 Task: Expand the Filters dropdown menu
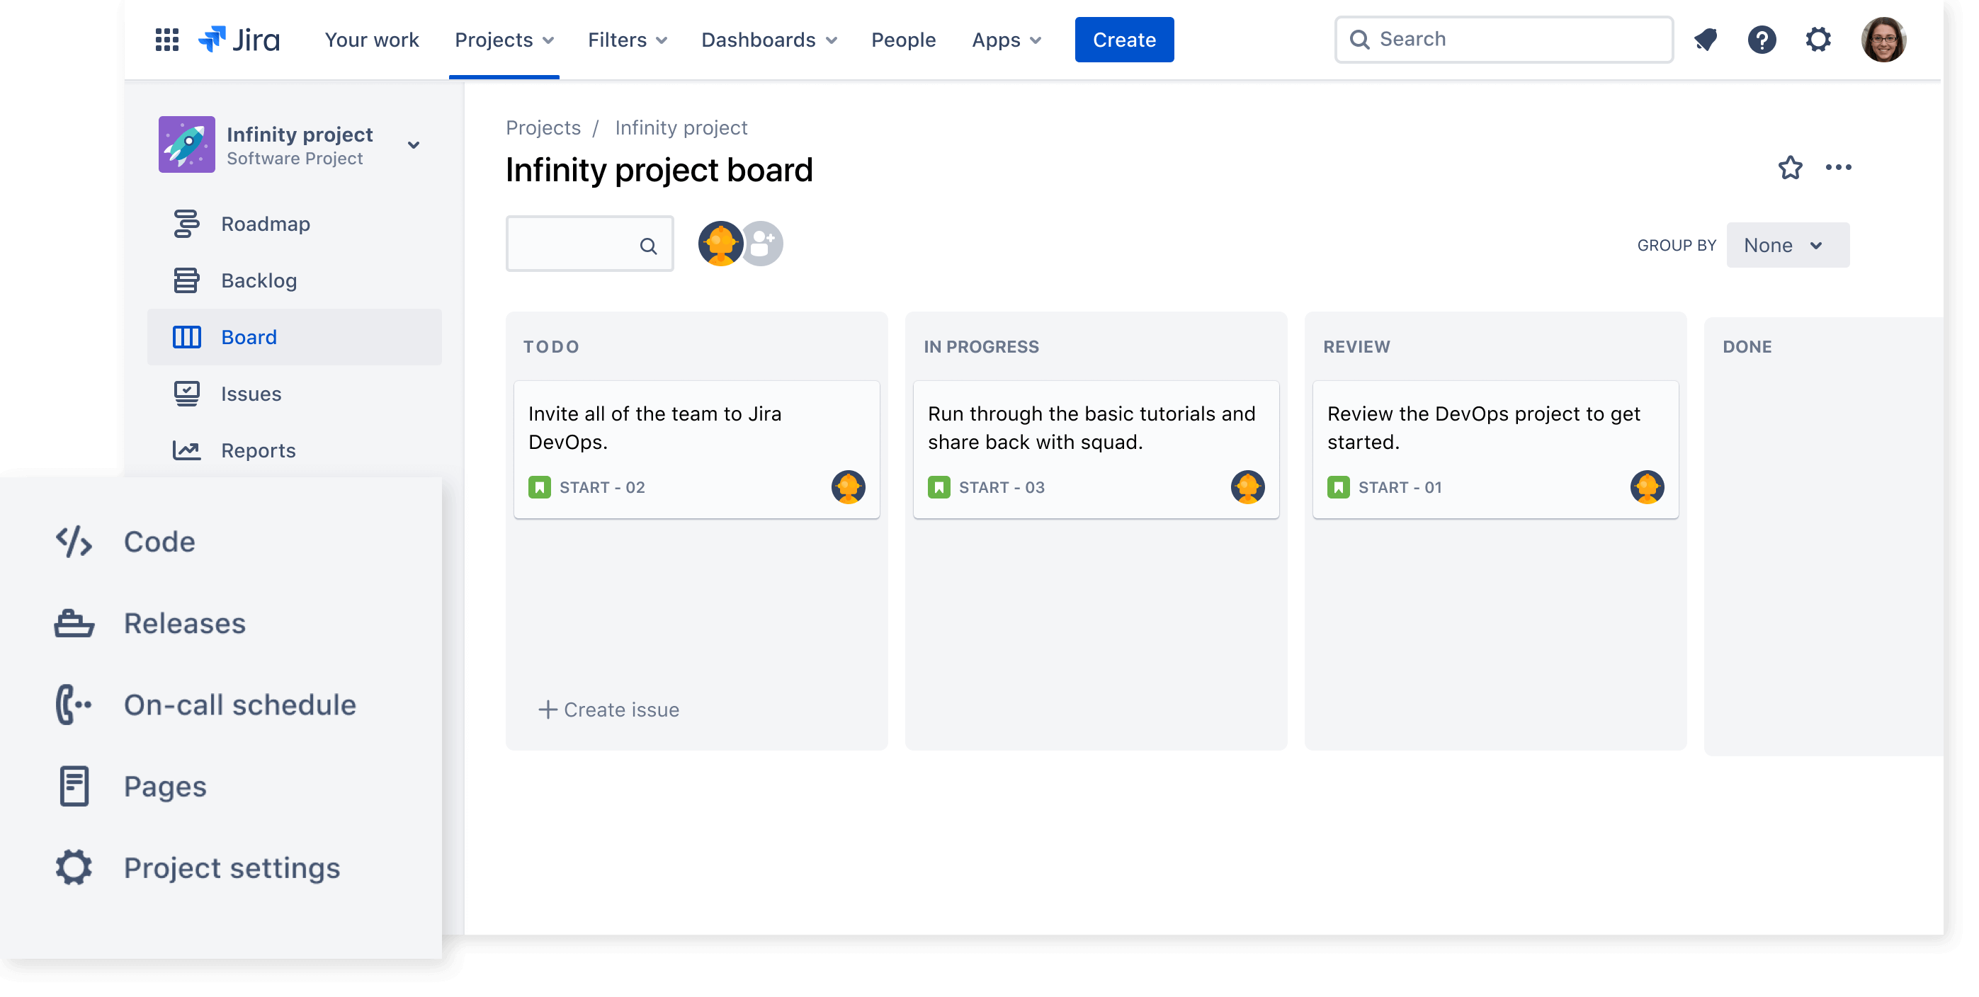pyautogui.click(x=625, y=38)
